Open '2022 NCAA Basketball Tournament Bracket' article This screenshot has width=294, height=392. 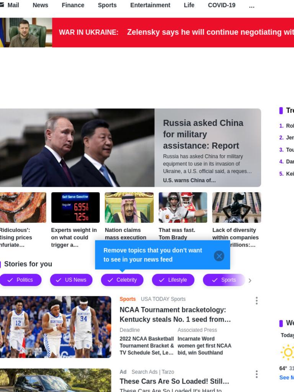coord(147,346)
